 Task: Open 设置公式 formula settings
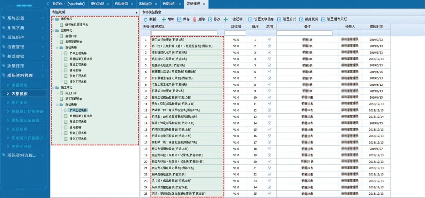point(287,19)
